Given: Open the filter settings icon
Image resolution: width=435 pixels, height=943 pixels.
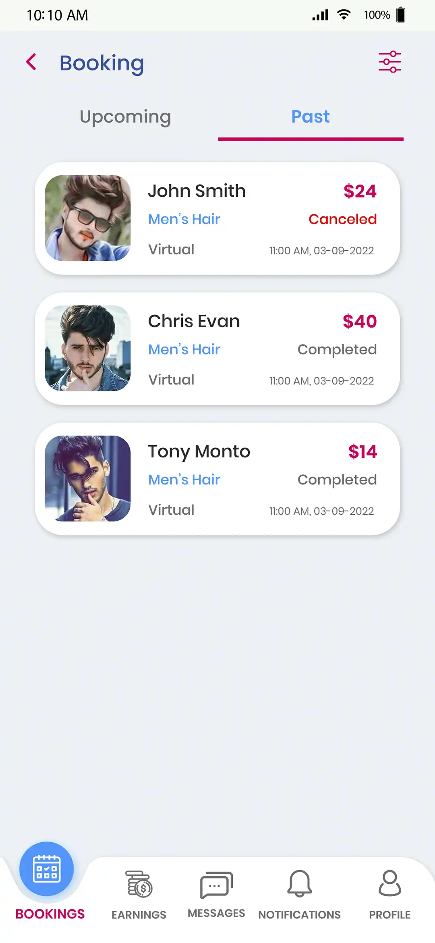Looking at the screenshot, I should click(x=389, y=62).
